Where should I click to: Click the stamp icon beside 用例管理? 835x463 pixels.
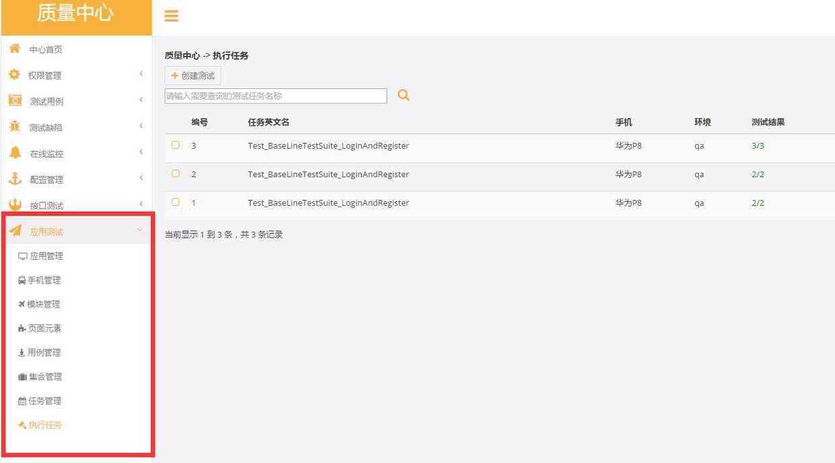[22, 353]
